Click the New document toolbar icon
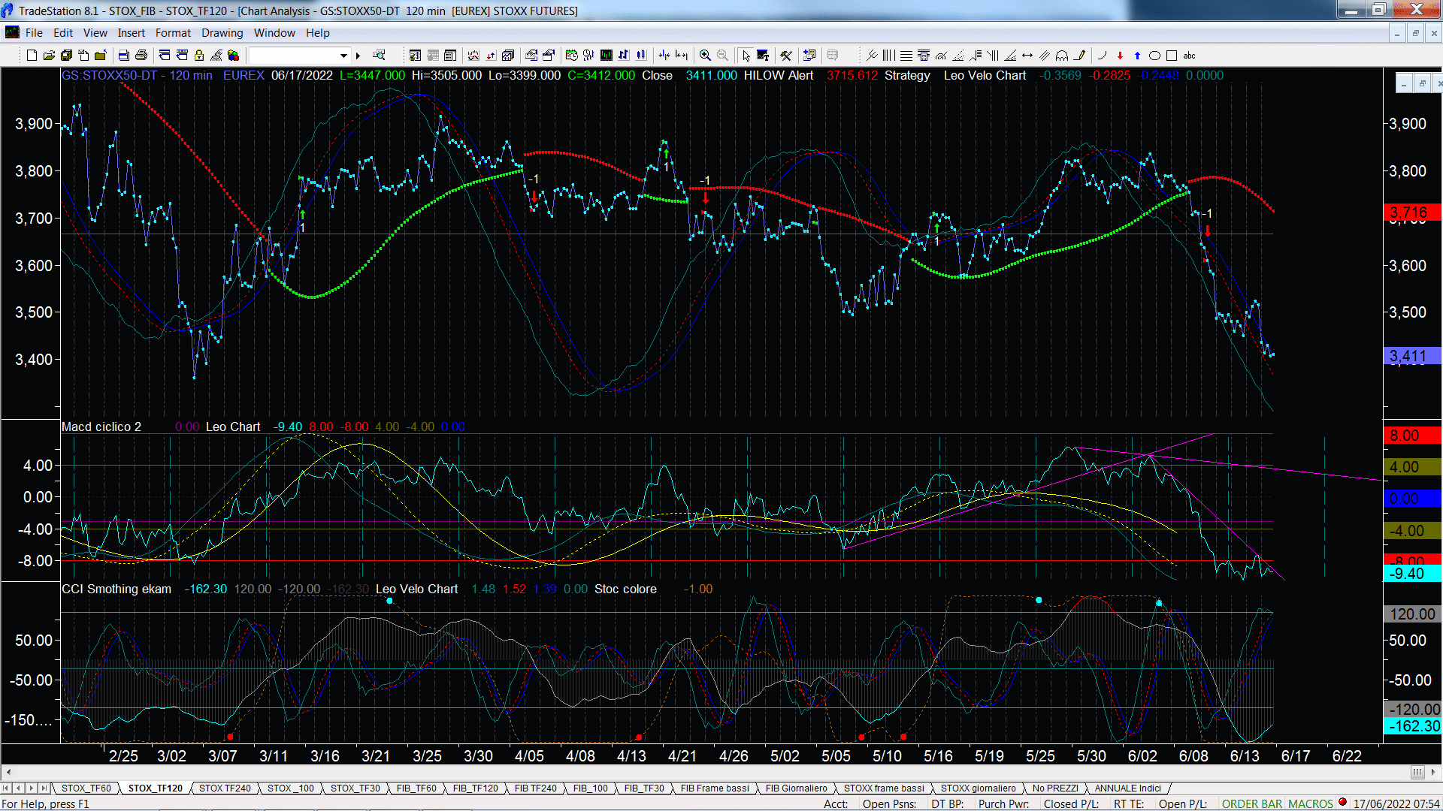 point(32,56)
